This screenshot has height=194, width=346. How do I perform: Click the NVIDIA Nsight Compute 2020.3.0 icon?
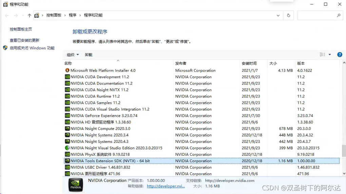[67, 128]
